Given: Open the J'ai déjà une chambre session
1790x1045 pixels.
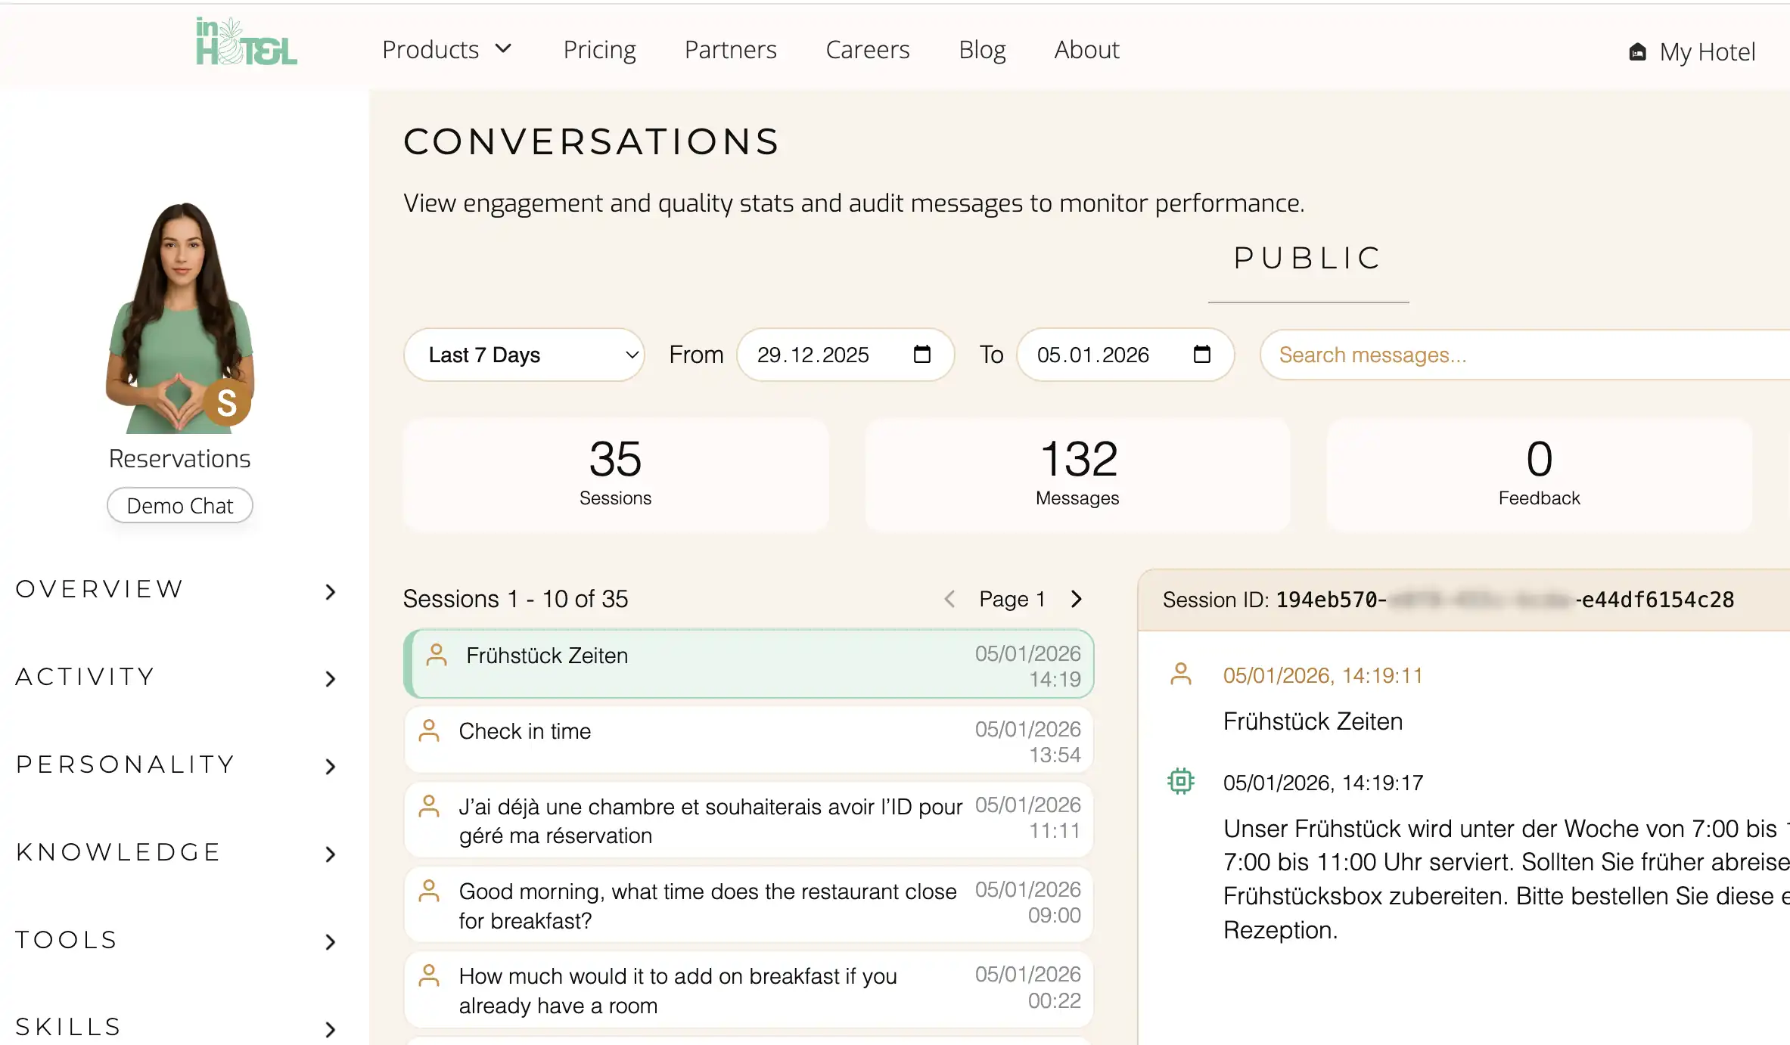Looking at the screenshot, I should [x=749, y=820].
